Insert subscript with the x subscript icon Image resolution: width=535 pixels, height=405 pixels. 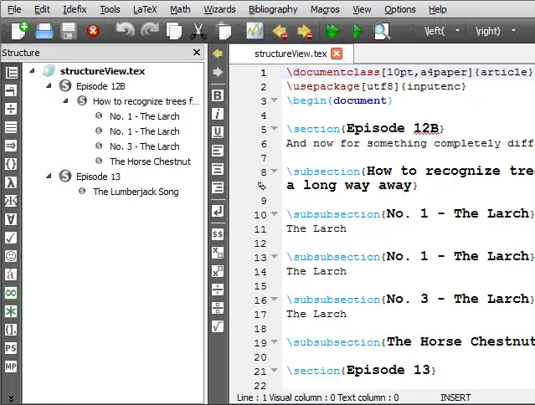[218, 253]
